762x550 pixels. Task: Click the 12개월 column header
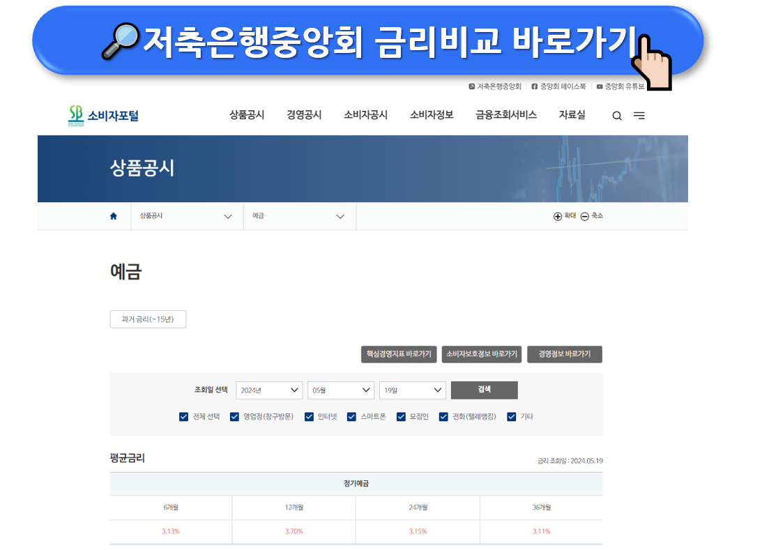click(294, 507)
